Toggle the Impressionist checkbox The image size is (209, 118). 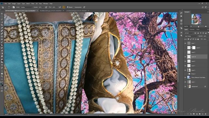[74, 7]
